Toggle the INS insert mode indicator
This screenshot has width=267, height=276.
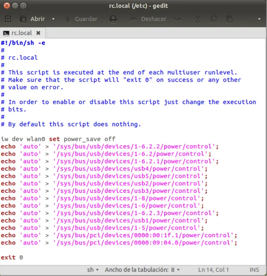pyautogui.click(x=254, y=270)
